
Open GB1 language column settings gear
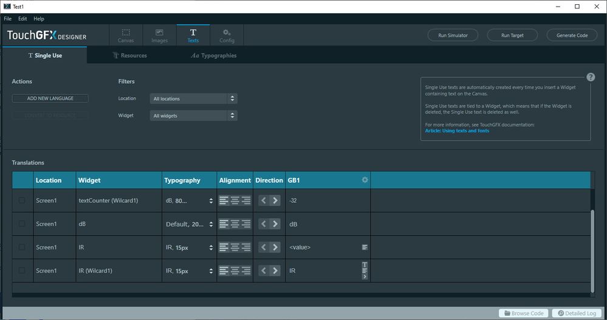365,180
